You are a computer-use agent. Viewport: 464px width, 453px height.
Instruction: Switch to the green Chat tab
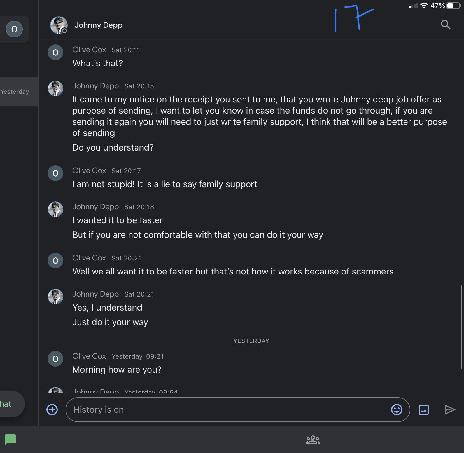(10, 439)
